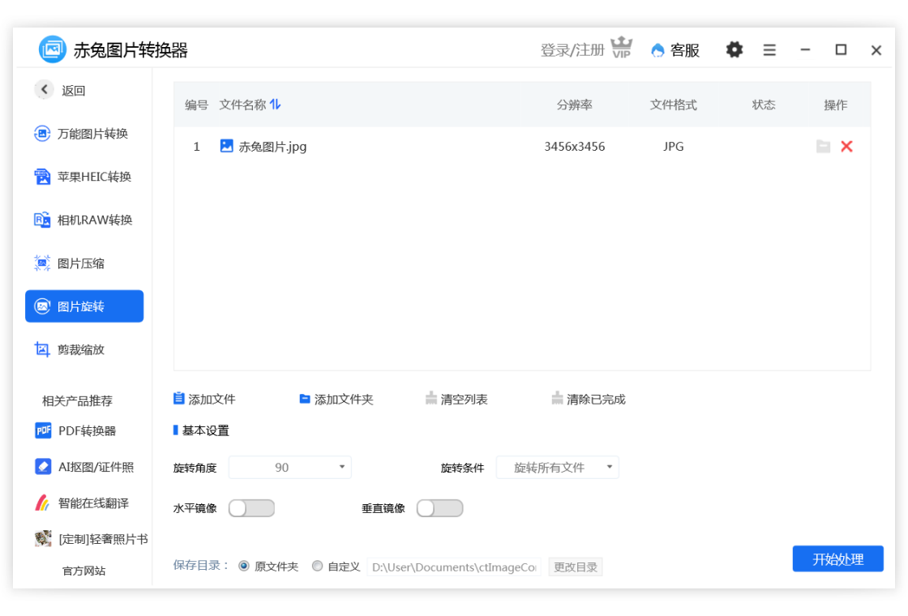This screenshot has height=616, width=908.
Task: Toggle the 水平镜像 switch
Action: click(x=251, y=508)
